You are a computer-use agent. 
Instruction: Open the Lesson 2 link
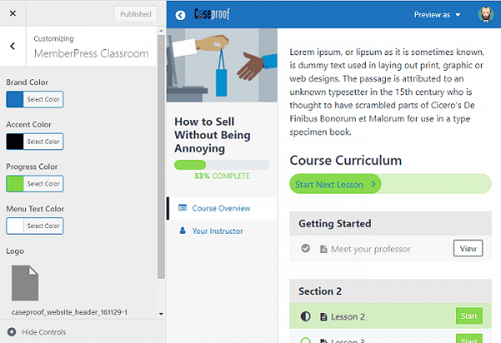pos(347,316)
